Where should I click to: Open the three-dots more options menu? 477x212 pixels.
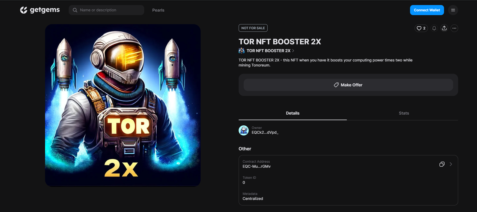pos(454,28)
